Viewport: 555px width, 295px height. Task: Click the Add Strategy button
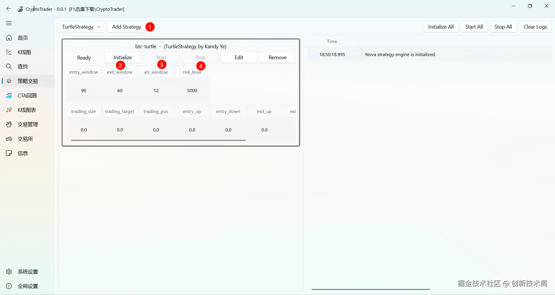(127, 27)
